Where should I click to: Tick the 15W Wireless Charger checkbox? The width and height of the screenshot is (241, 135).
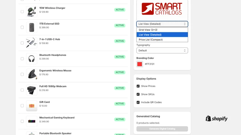point(22,12)
